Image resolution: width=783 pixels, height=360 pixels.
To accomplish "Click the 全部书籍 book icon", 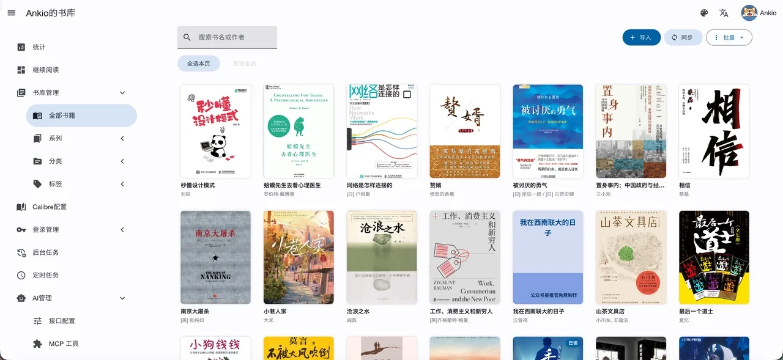I will tap(37, 116).
